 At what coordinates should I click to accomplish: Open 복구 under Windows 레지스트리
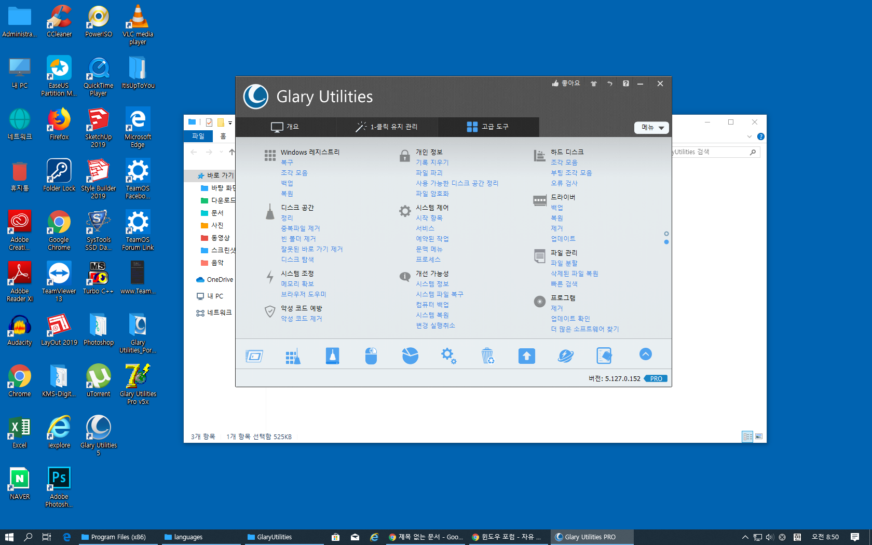[287, 162]
